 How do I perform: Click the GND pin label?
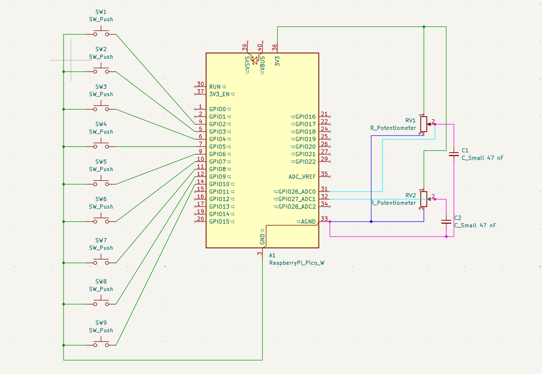point(263,239)
